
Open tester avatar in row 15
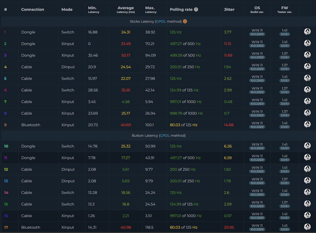[307, 204]
